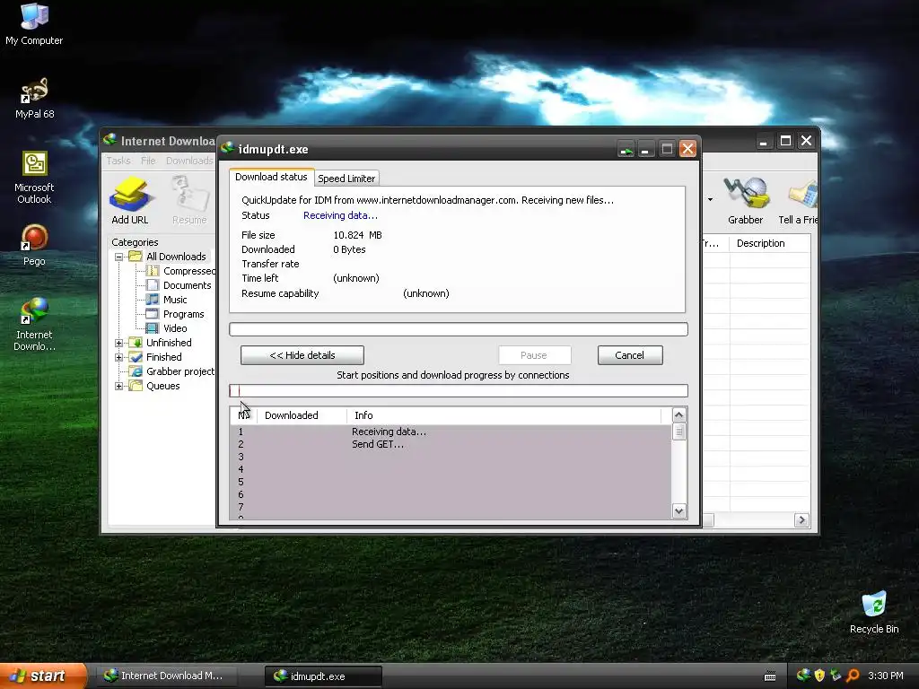This screenshot has height=689, width=919.
Task: Click the idmupdt.exe taskbar button
Action: pos(323,676)
